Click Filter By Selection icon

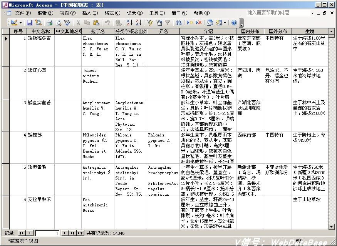(150, 23)
